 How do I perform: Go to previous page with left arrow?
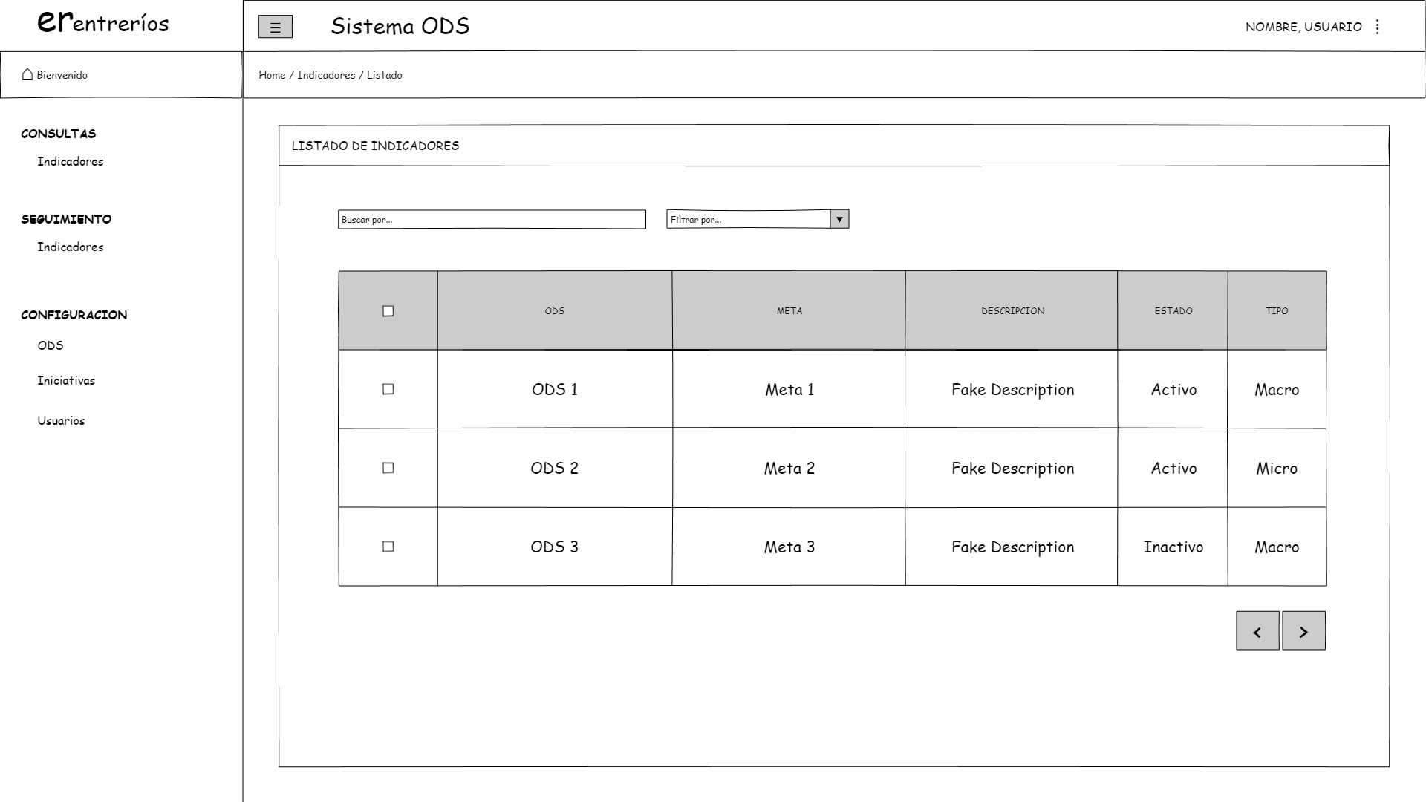[1257, 631]
